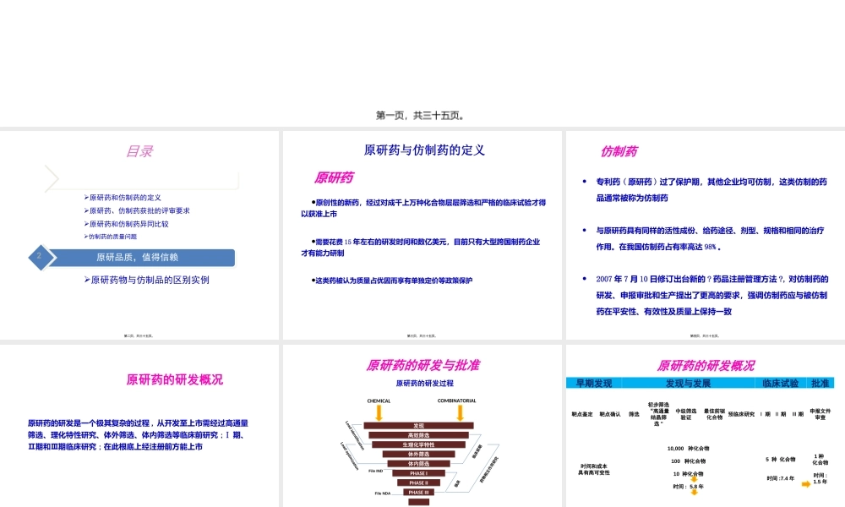Image resolution: width=845 pixels, height=507 pixels.
Task: Click the yellow arrow below CHEMICAL label
Action: pyautogui.click(x=379, y=412)
